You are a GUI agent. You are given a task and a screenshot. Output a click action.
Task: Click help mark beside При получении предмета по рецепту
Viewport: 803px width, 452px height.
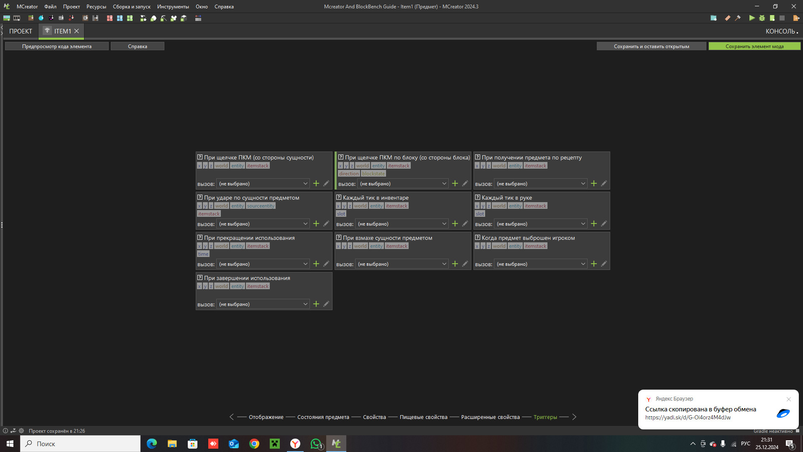coord(478,157)
